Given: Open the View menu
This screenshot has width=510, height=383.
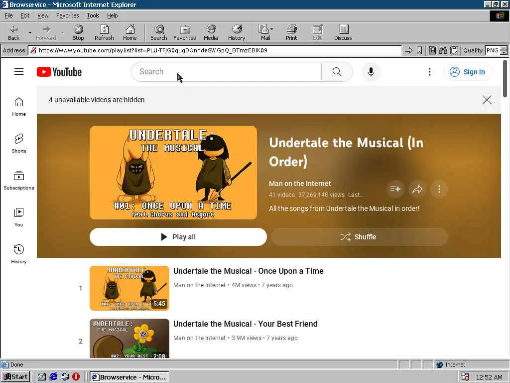Looking at the screenshot, I should tap(43, 15).
